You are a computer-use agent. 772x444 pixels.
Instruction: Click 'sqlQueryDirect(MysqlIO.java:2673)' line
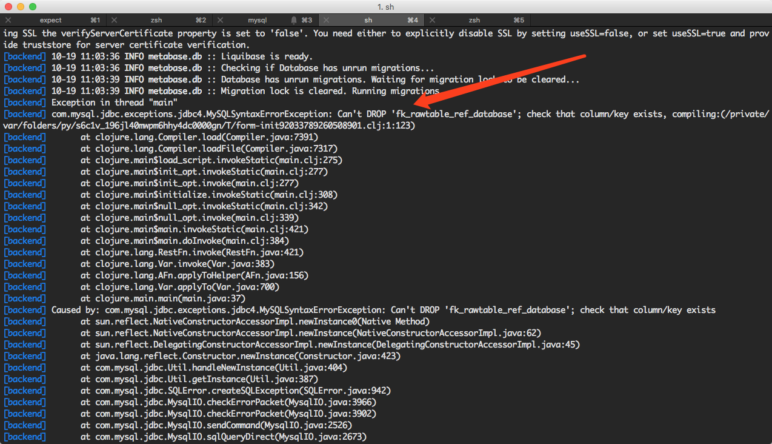pos(185,437)
